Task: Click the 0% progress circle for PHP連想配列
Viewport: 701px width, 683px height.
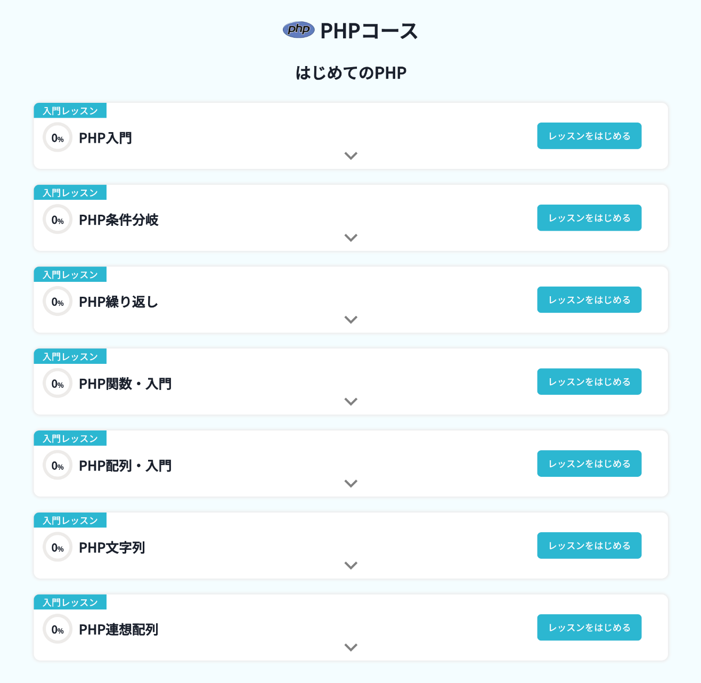Action: click(x=58, y=629)
